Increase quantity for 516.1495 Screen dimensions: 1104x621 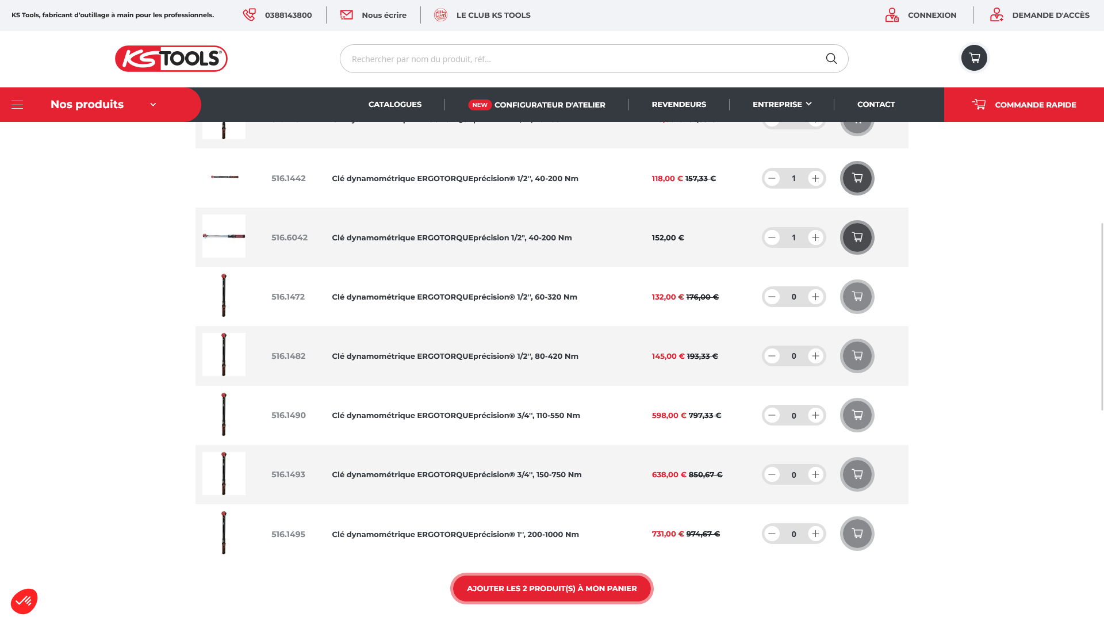[815, 534]
